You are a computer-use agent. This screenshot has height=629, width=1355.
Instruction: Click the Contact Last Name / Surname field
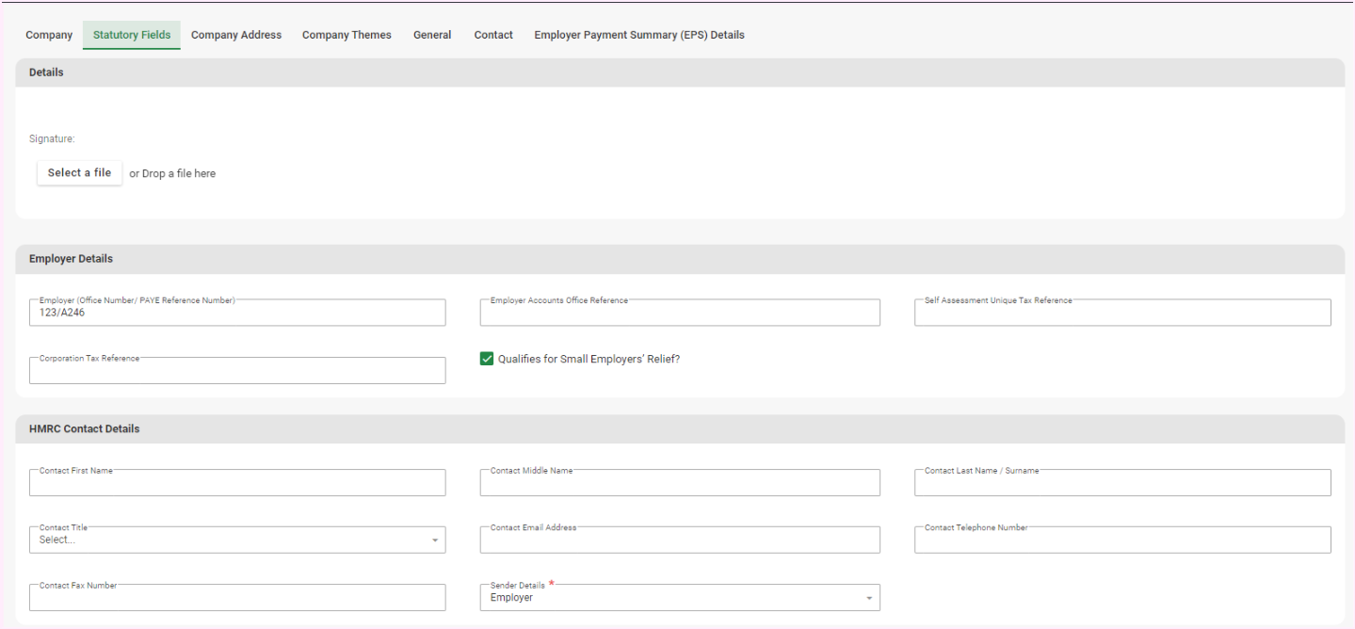pos(1121,484)
